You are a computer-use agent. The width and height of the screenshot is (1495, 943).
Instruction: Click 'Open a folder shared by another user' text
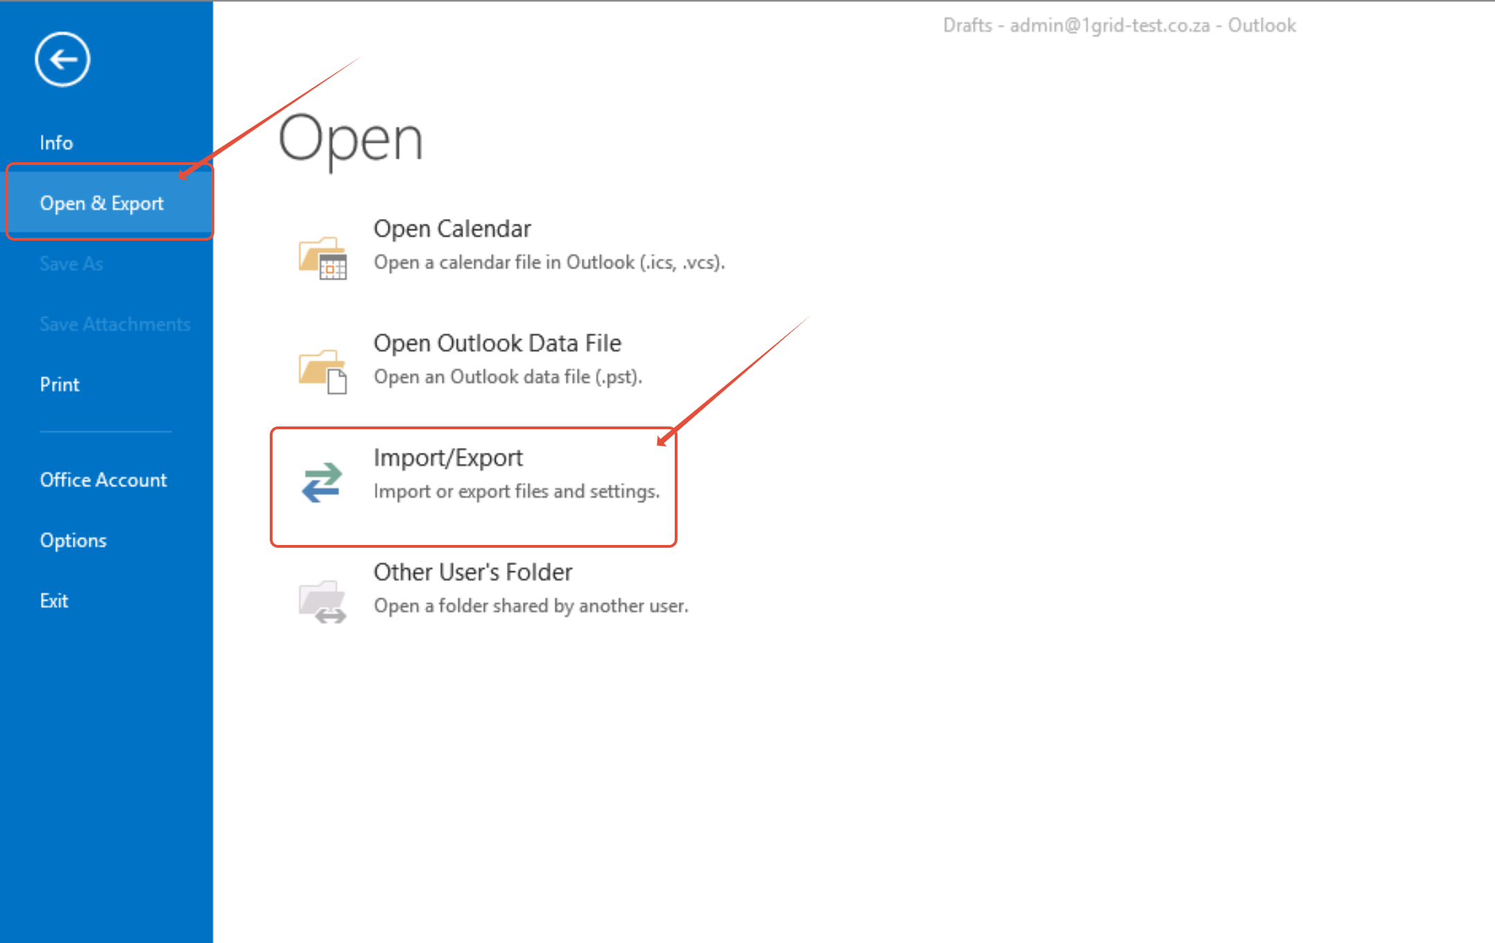[531, 605]
